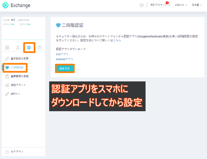Open the help question mark icon

39,48
